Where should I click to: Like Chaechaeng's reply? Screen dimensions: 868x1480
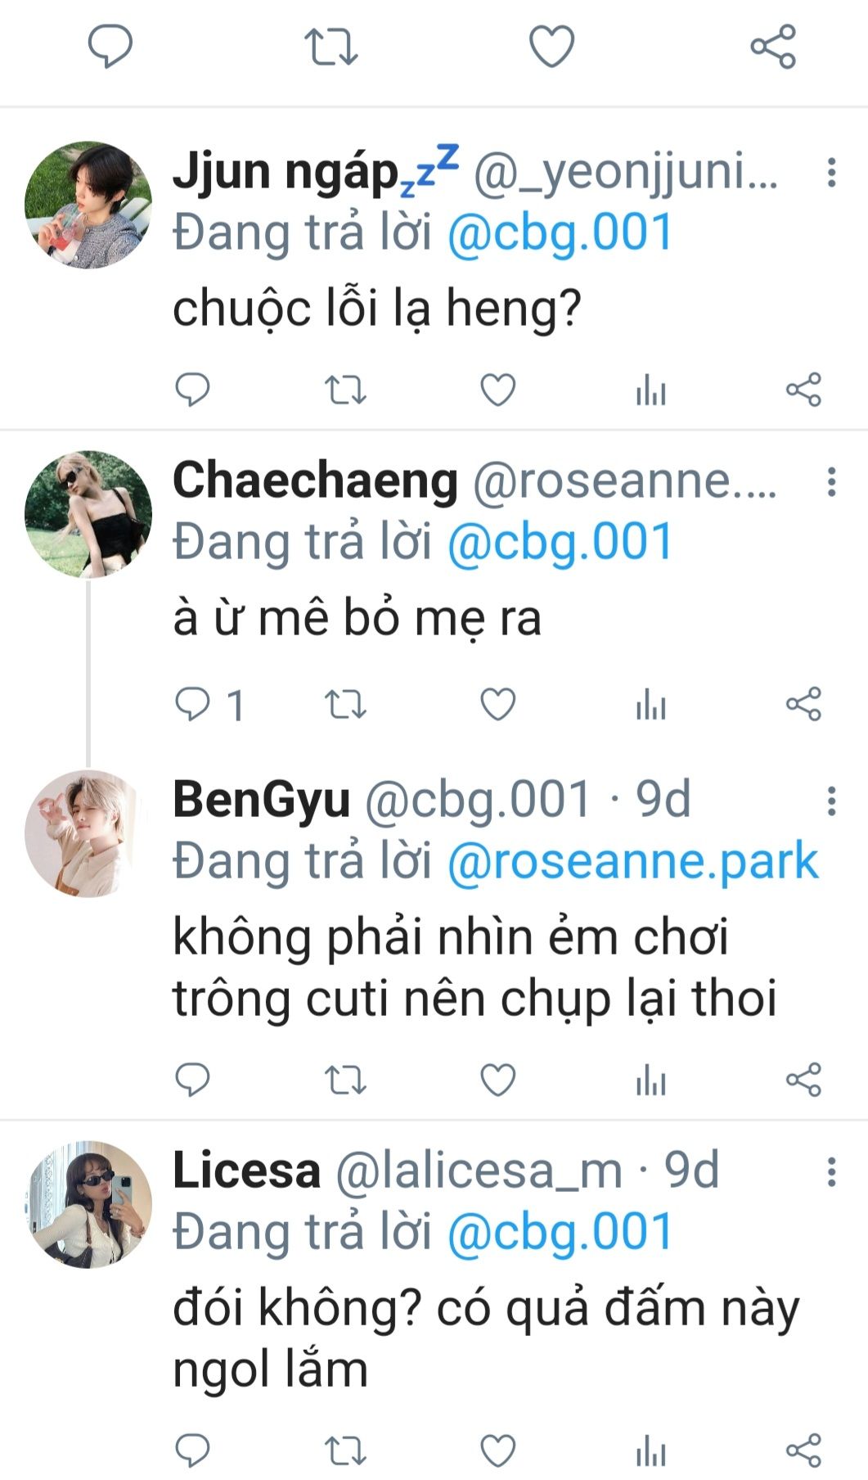497,704
